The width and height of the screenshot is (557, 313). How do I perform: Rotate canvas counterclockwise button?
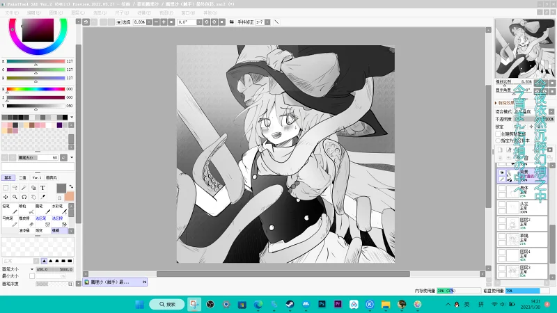click(207, 22)
